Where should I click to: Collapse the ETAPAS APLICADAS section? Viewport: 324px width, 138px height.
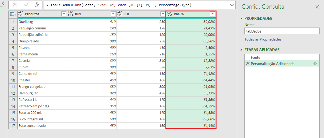(x=242, y=50)
